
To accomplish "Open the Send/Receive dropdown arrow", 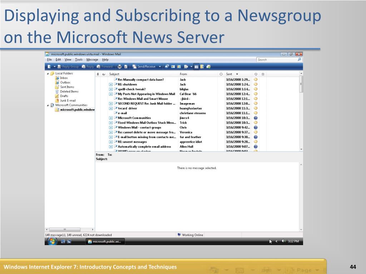I will pos(160,67).
